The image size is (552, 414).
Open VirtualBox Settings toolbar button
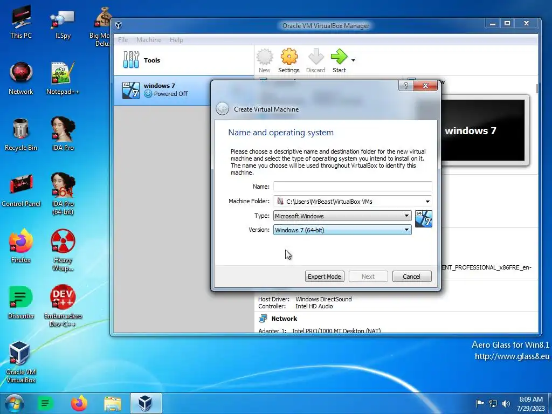[x=289, y=60]
